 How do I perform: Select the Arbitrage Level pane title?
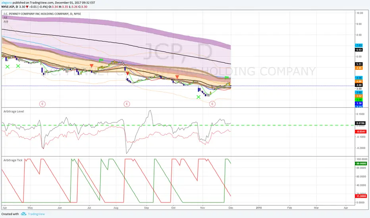tap(13, 111)
